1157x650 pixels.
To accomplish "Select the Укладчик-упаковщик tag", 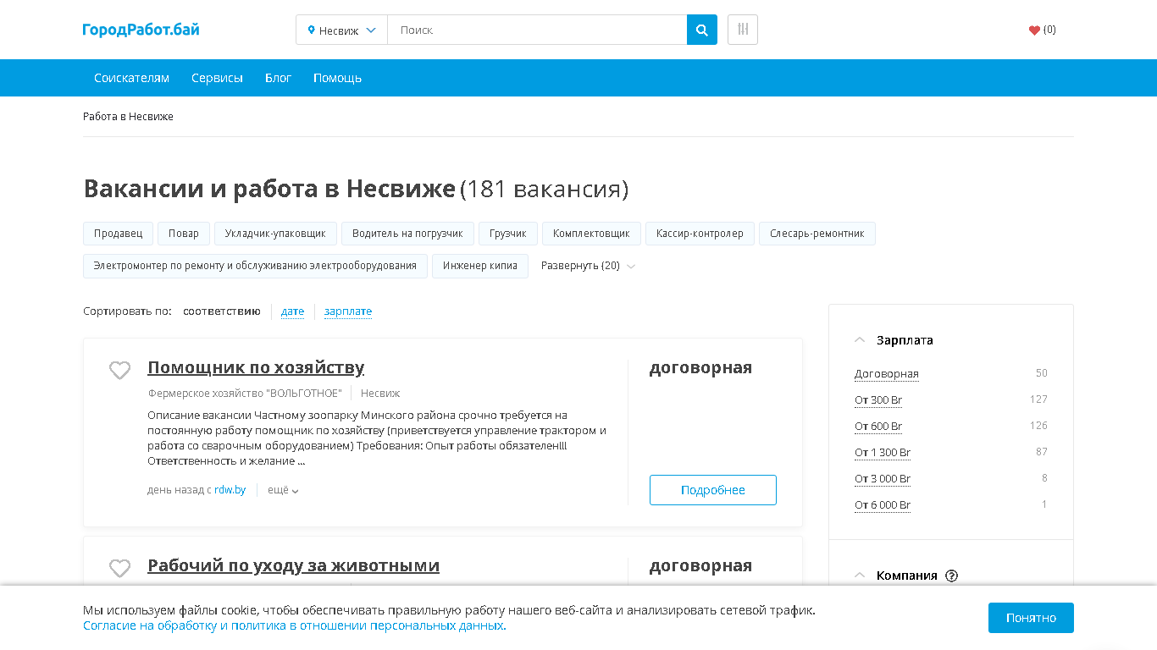I will coord(275,234).
